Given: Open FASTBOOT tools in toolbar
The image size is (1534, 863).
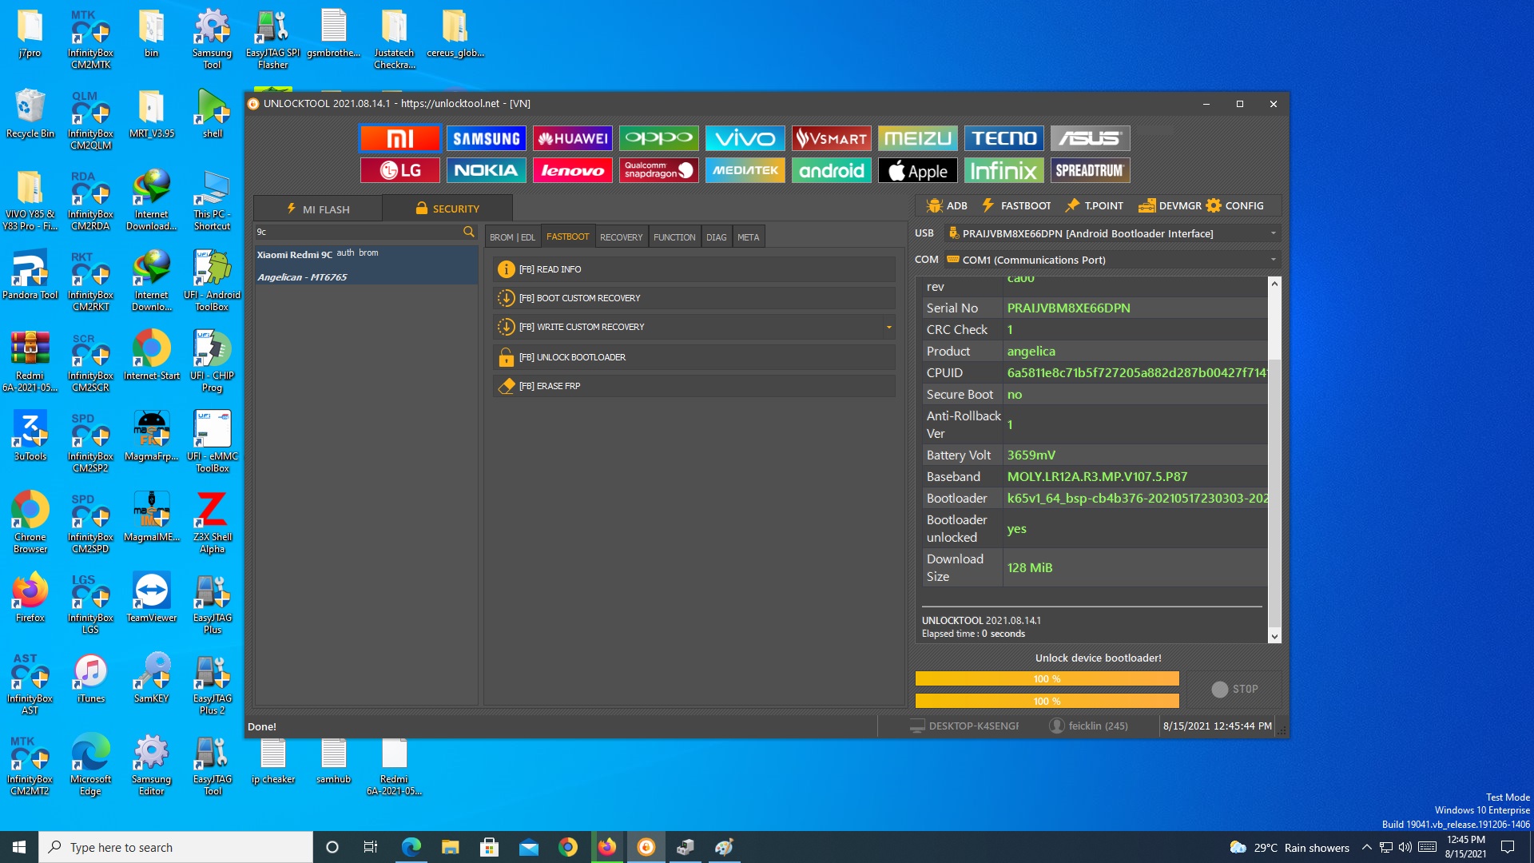Looking at the screenshot, I should pos(1016,205).
